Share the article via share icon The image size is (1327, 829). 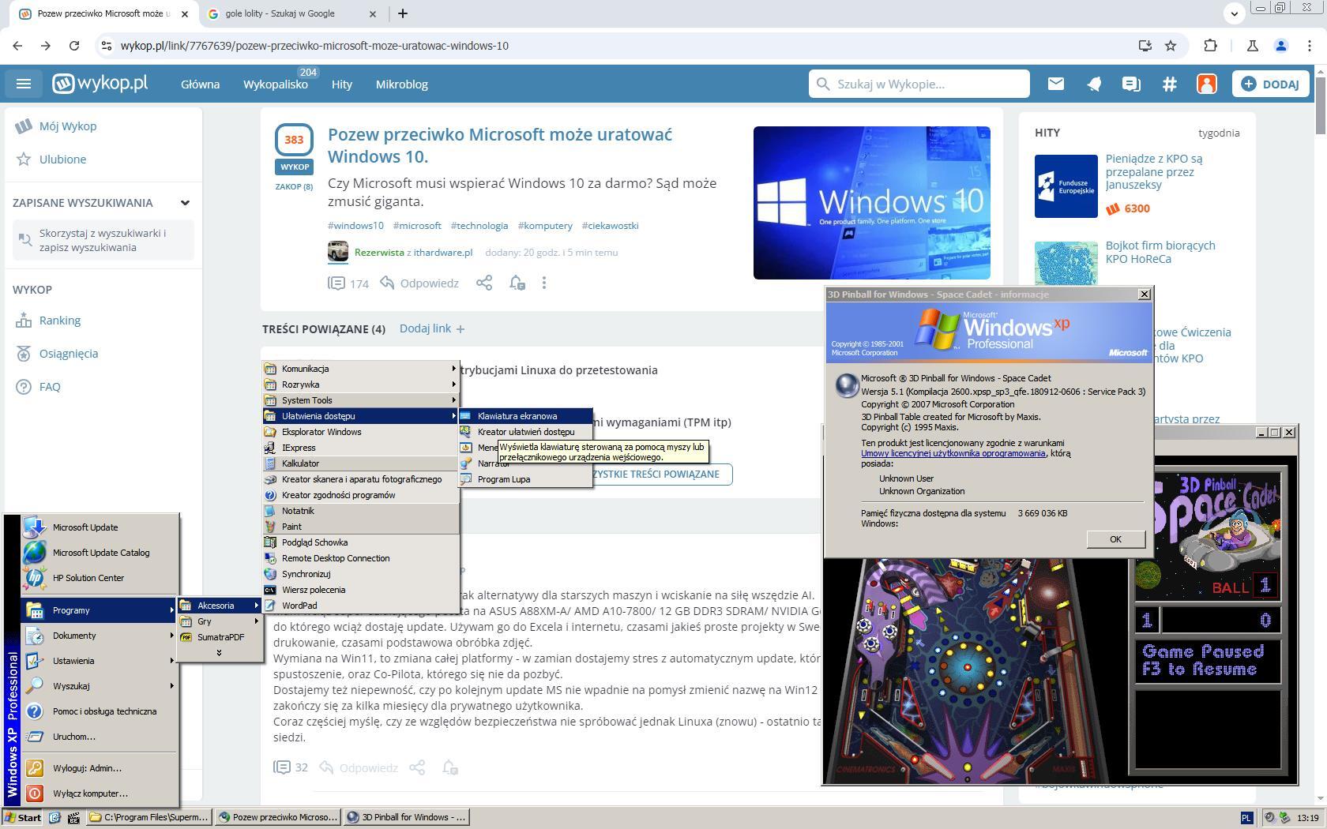pyautogui.click(x=484, y=283)
